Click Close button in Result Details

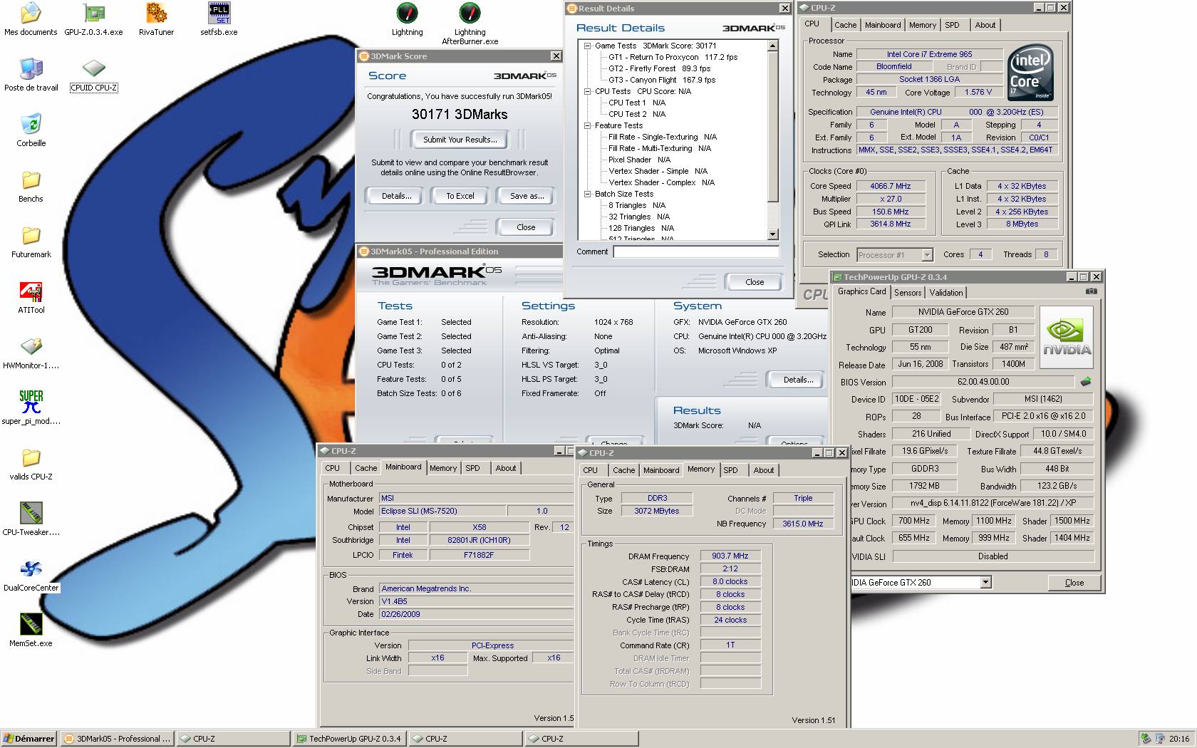(755, 282)
